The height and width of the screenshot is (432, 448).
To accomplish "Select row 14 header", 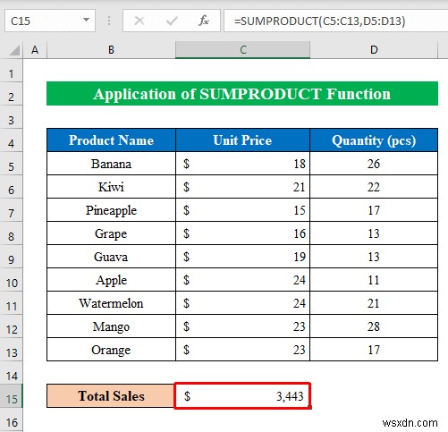I will (12, 373).
